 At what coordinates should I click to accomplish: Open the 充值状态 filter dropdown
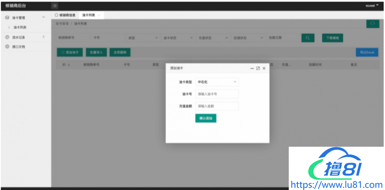tap(213, 38)
